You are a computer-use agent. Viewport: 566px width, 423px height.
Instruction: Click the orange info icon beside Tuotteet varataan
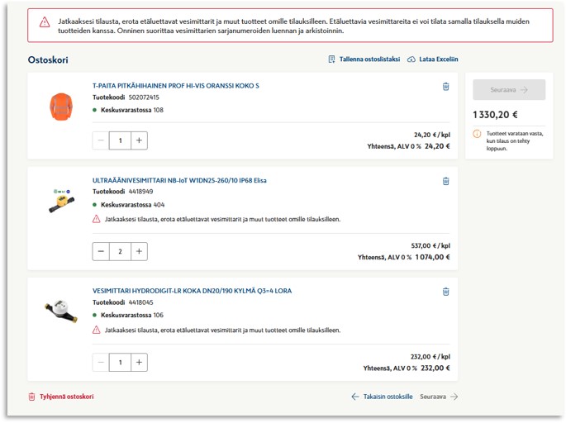pyautogui.click(x=477, y=134)
